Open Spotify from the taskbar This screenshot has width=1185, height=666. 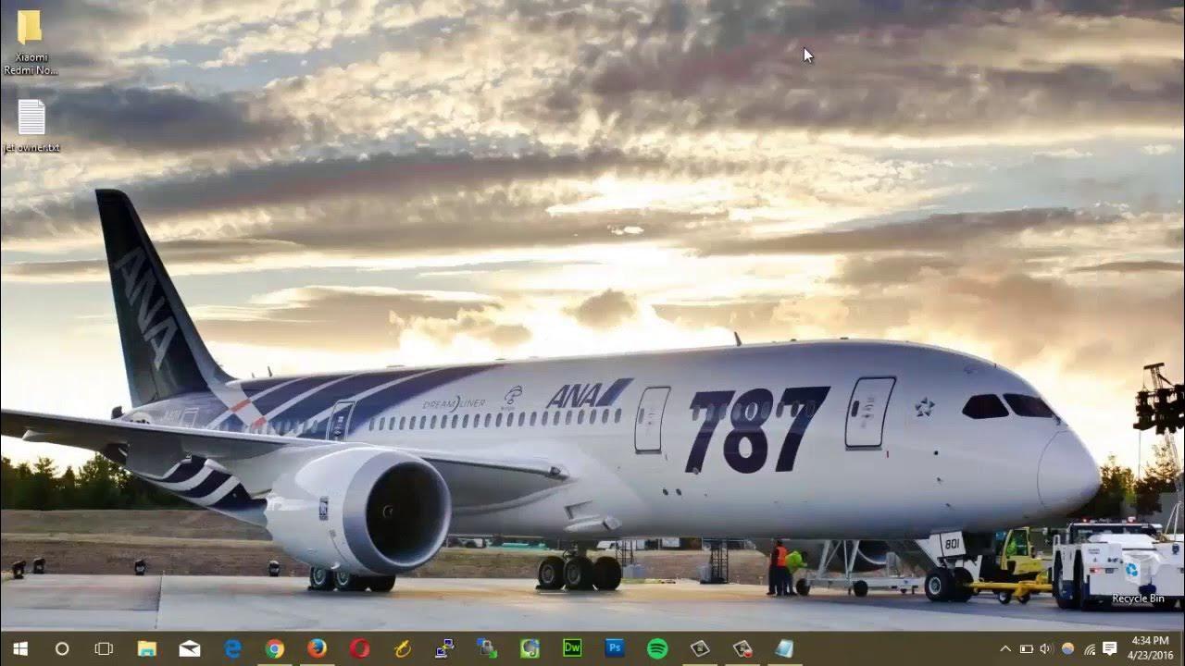pos(657,648)
